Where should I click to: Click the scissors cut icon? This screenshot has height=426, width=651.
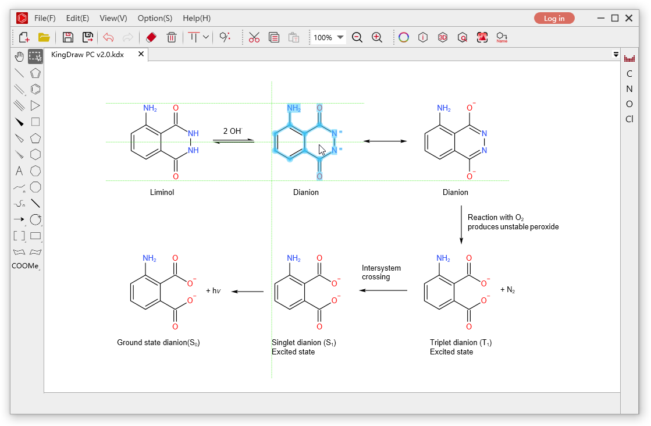point(254,37)
